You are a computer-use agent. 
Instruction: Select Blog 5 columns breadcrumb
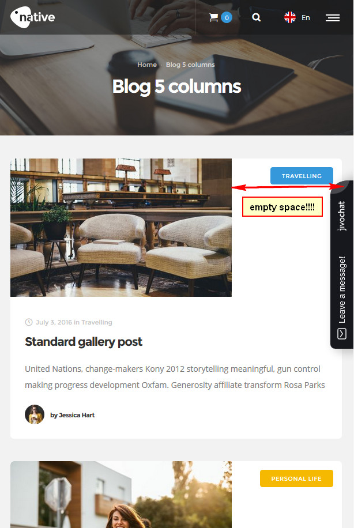(x=190, y=65)
